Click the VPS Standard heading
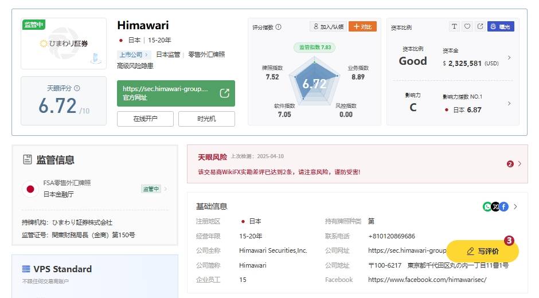Image resolution: width=539 pixels, height=298 pixels. point(63,269)
